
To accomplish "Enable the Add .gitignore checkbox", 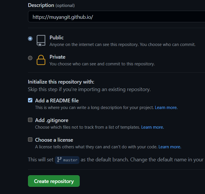I will coord(30,120).
